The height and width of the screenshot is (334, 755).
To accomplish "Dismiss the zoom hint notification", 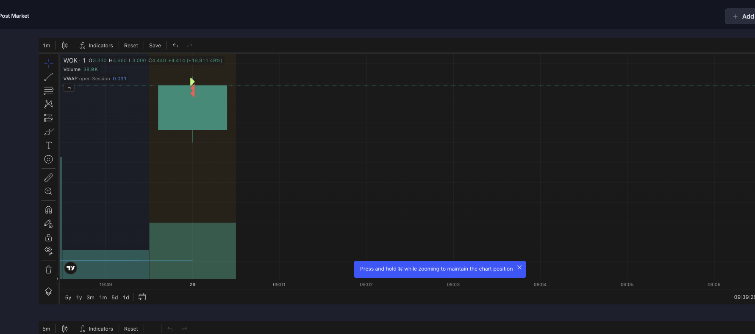I will pyautogui.click(x=519, y=268).
